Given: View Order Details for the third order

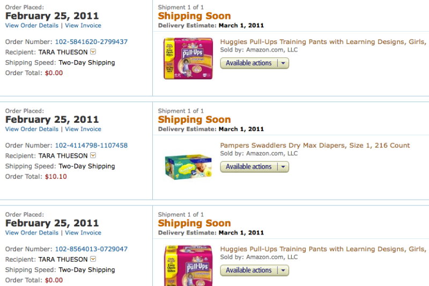Looking at the screenshot, I should click(32, 233).
